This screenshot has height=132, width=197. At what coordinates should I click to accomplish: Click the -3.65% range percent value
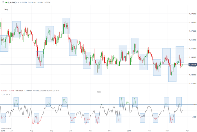pos(11,91)
